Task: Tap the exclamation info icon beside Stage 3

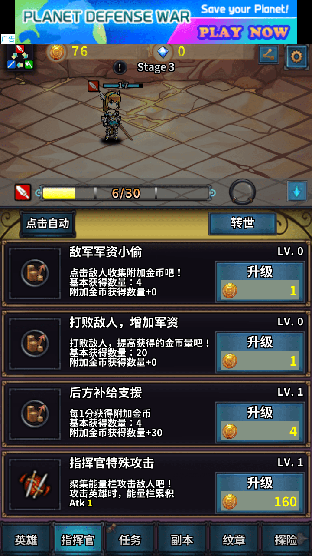Action: (x=120, y=67)
